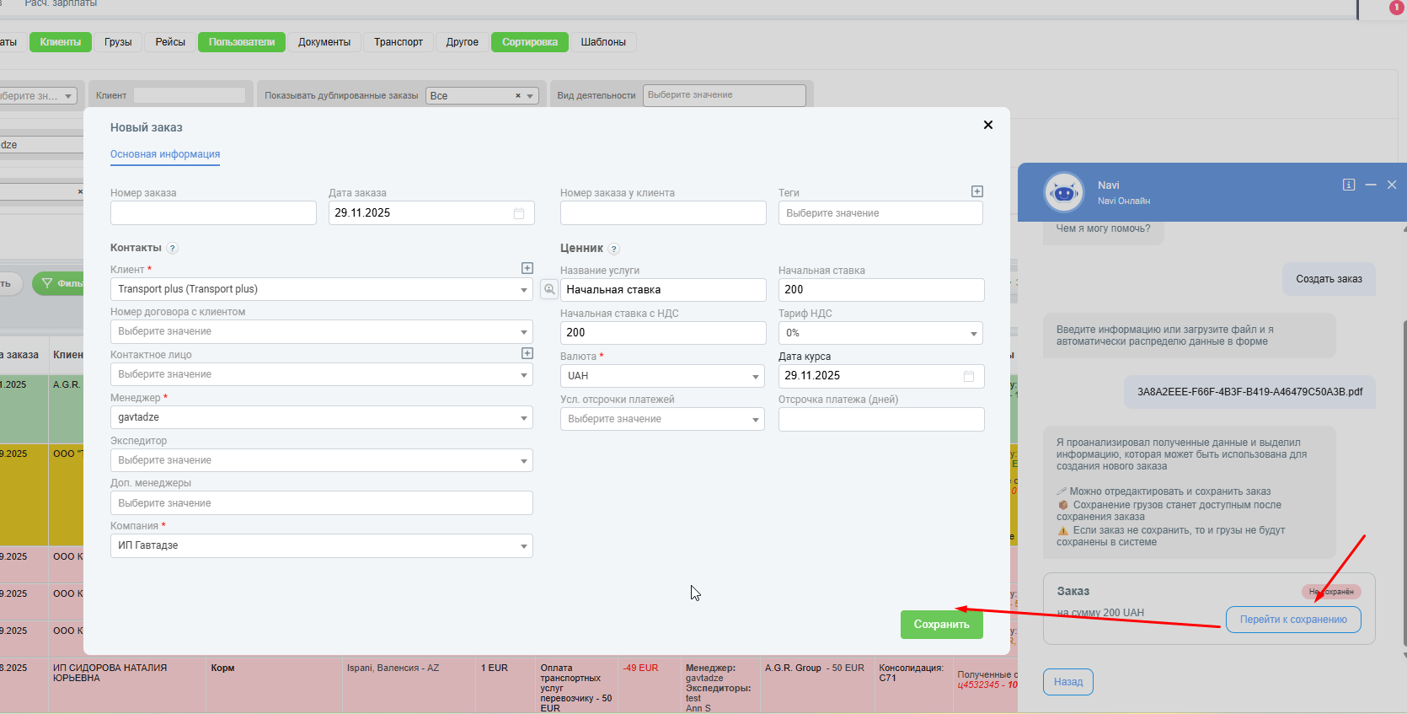This screenshot has height=714, width=1407.
Task: Toggle the green Клиенты filter button
Action: (x=61, y=42)
